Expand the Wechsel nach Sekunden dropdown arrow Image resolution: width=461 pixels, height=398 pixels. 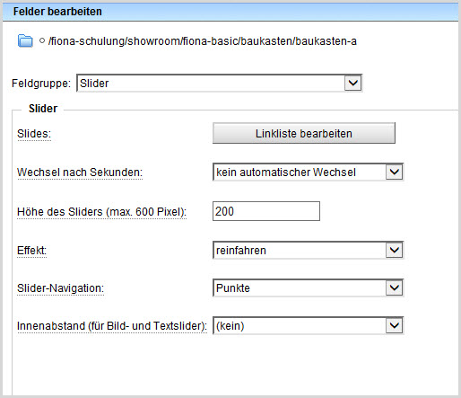(x=395, y=172)
